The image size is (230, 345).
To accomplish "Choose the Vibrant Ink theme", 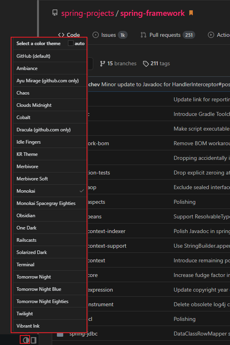I will pos(50,326).
